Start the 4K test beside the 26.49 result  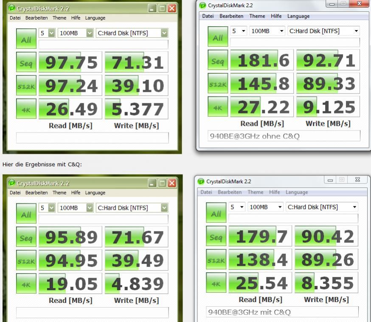26,109
